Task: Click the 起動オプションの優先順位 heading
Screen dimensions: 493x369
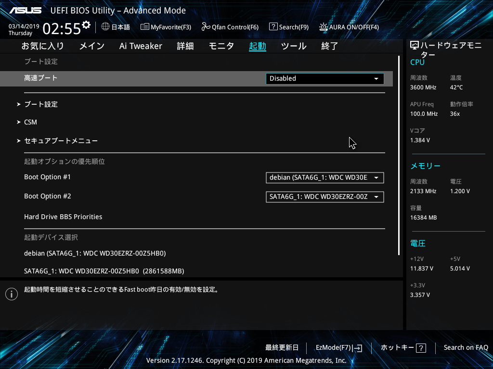Action: point(65,161)
